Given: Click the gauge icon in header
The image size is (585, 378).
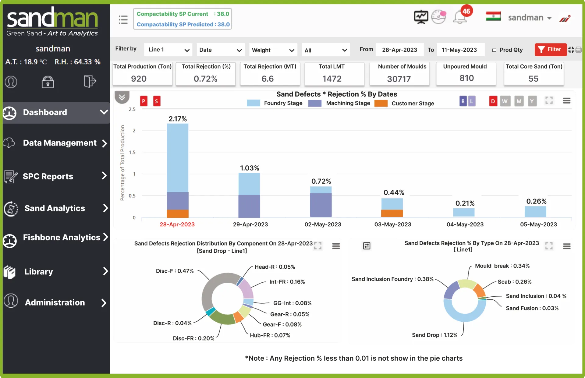Looking at the screenshot, I should (439, 17).
